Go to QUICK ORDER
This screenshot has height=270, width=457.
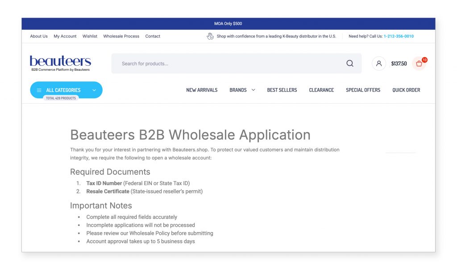406,90
